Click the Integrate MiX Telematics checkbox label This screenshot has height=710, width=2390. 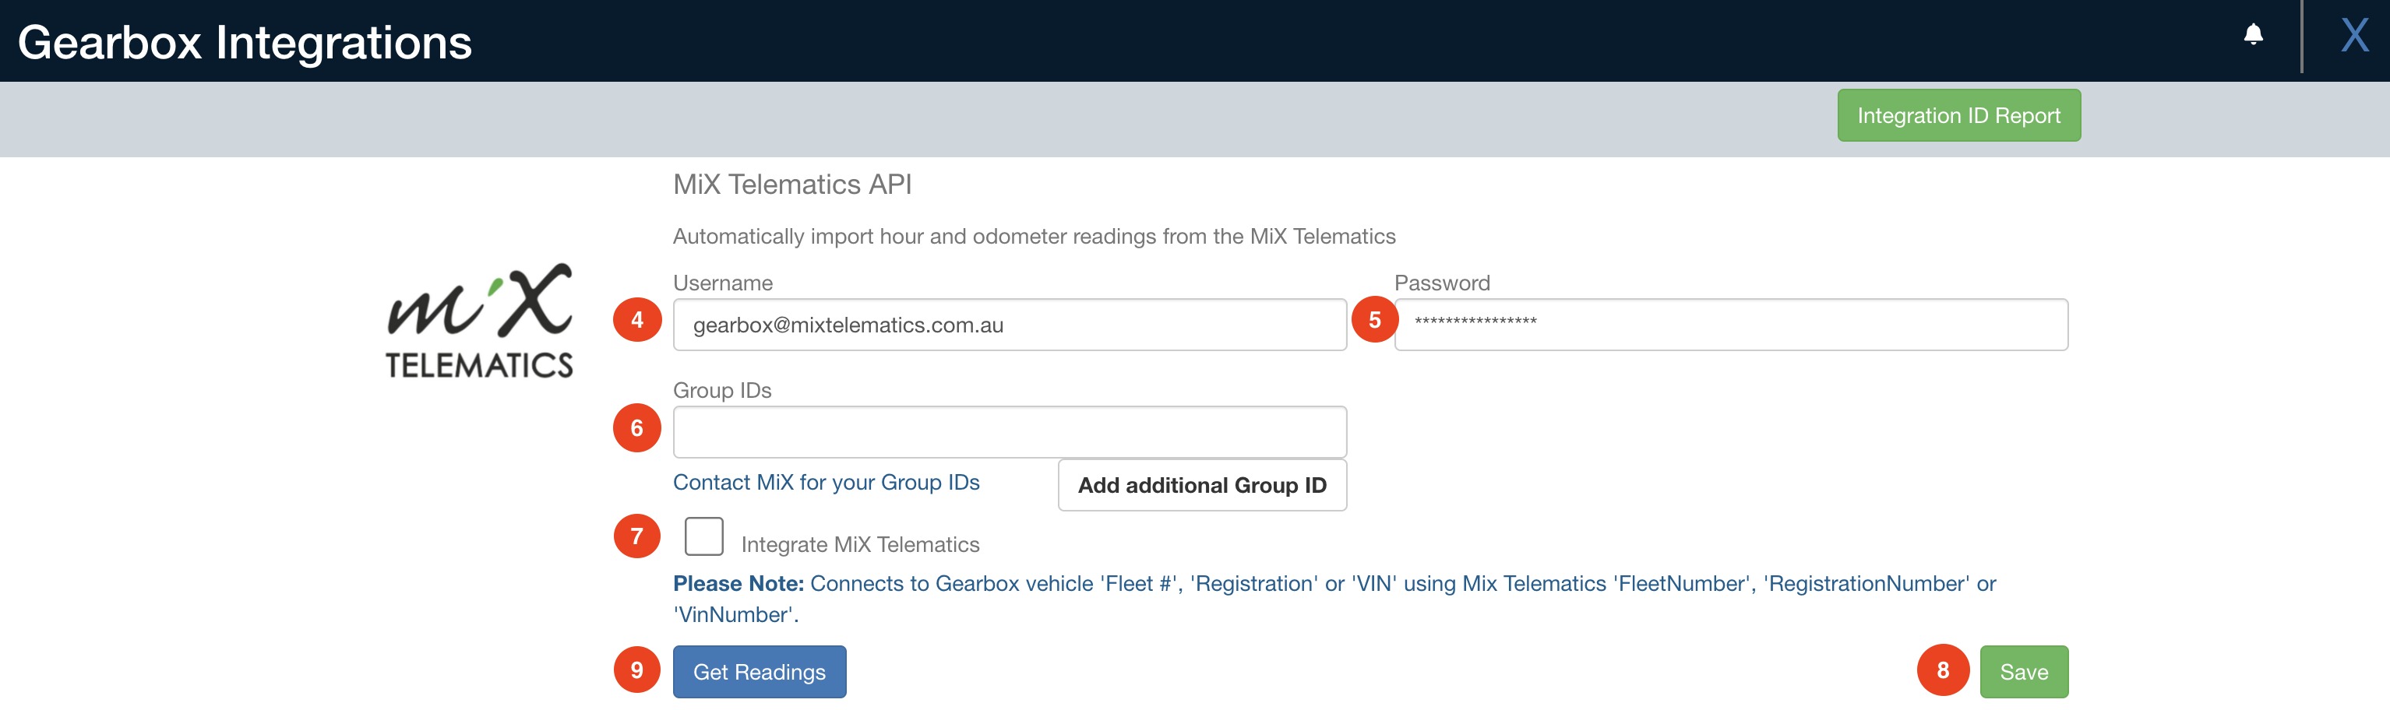859,544
